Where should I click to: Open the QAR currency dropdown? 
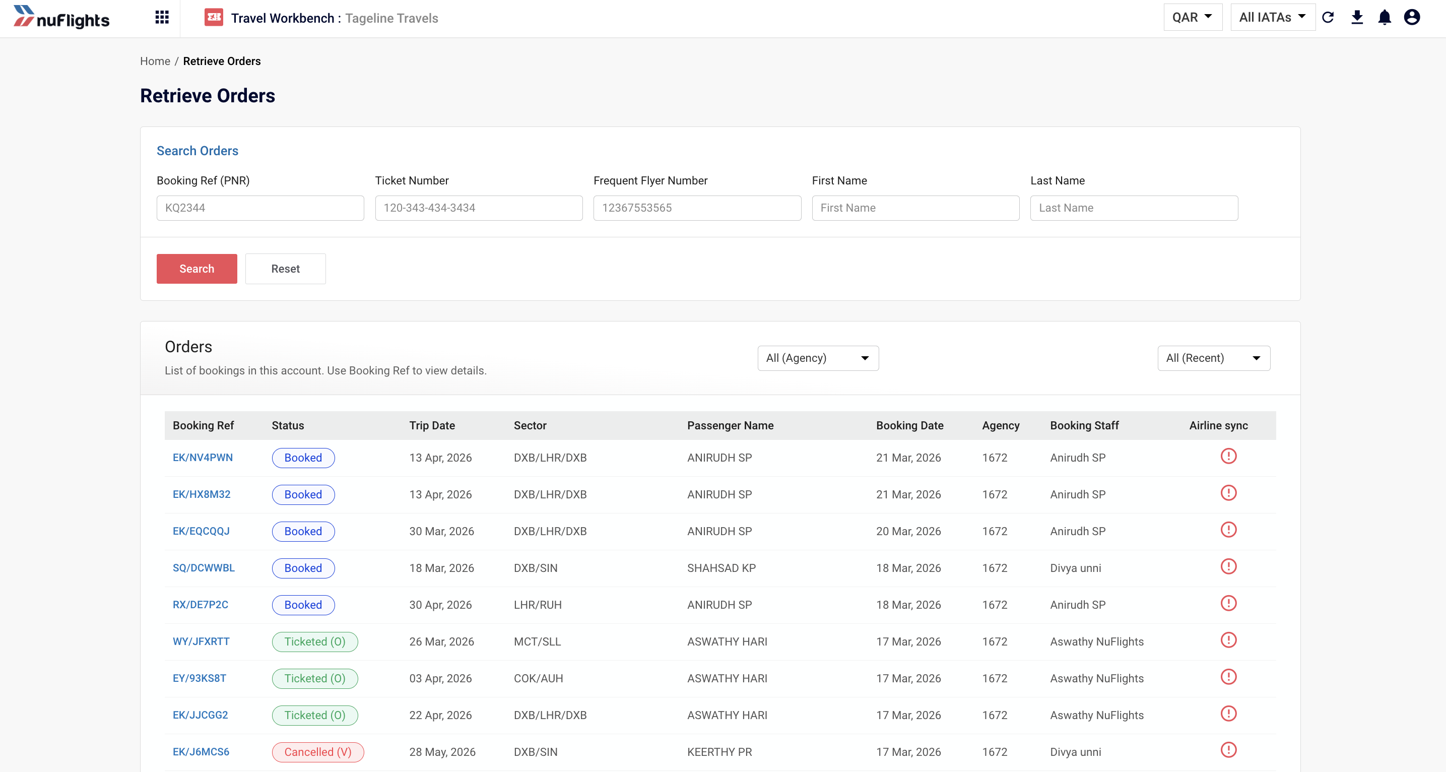tap(1192, 18)
